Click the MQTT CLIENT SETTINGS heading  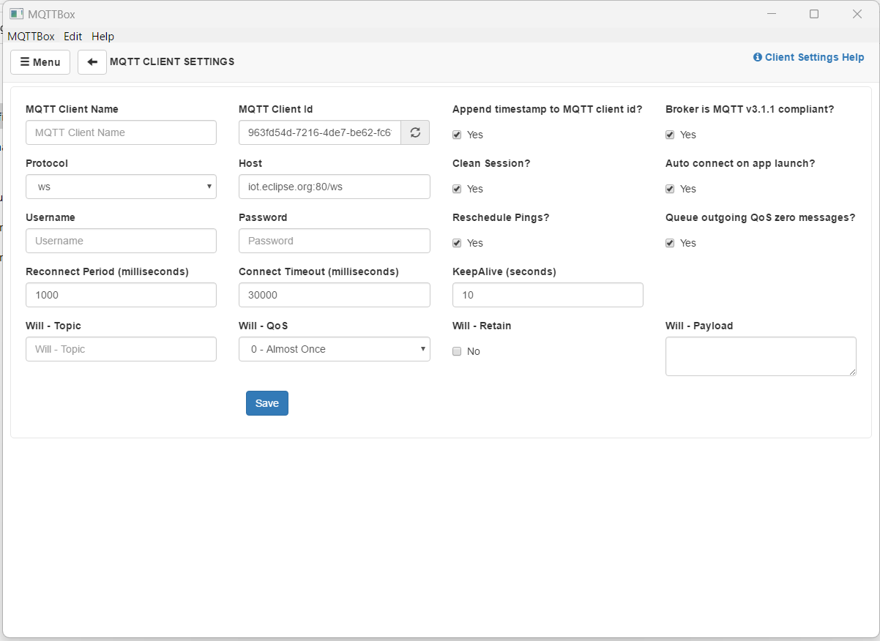coord(172,62)
